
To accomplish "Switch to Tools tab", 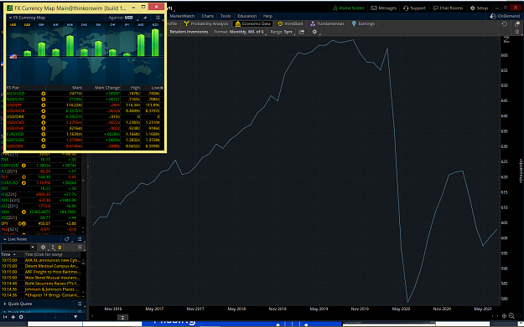I will click(226, 16).
